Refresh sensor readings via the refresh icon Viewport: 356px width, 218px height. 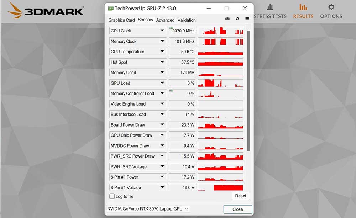point(237,18)
